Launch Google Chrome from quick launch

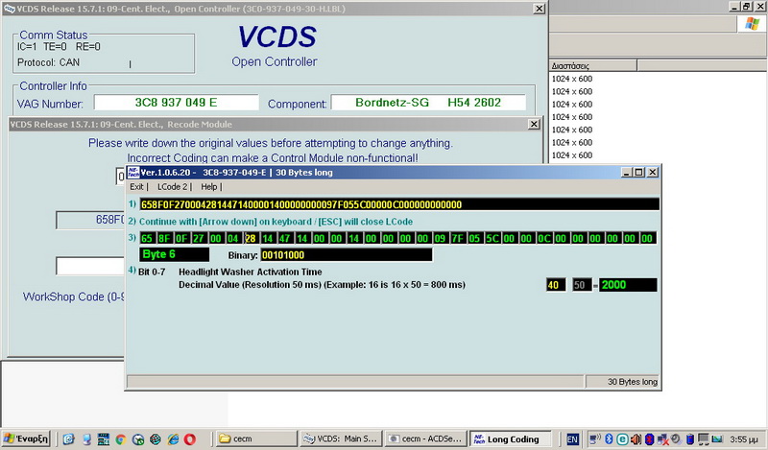coord(121,439)
